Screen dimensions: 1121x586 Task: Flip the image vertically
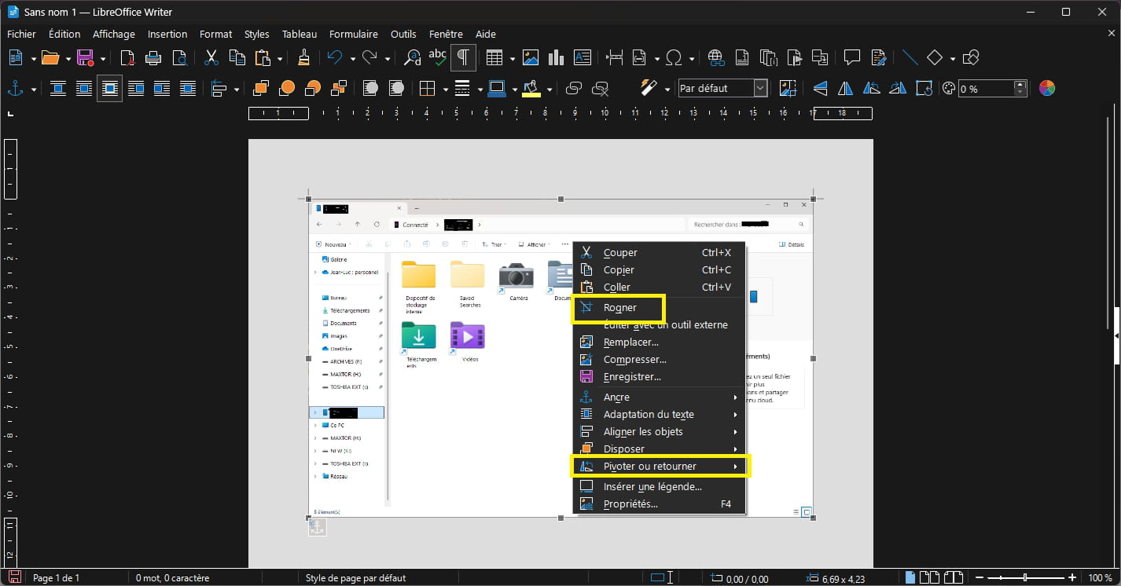pyautogui.click(x=820, y=89)
